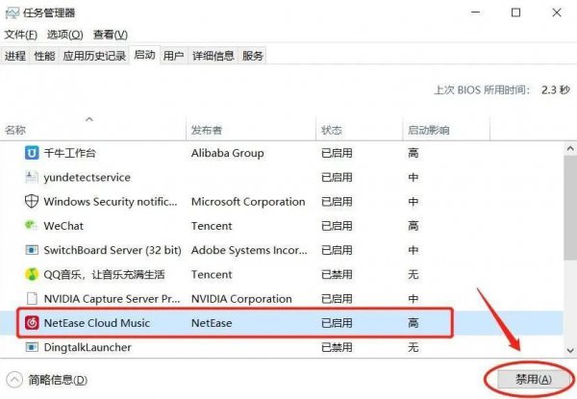577x399 pixels.
Task: Open the 文件(F) menu
Action: tap(20, 35)
